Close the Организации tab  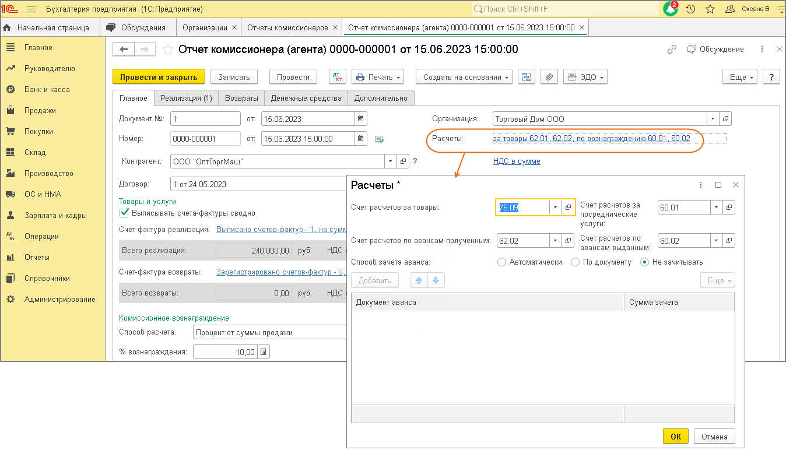coord(234,27)
